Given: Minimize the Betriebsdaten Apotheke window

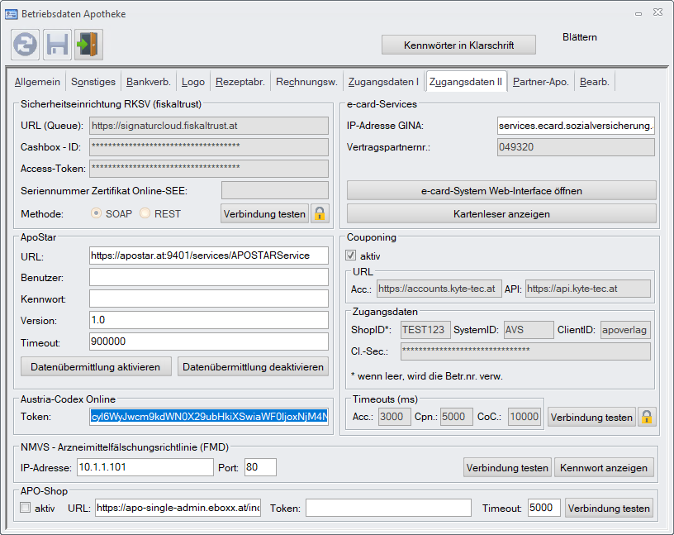Looking at the screenshot, I should pyautogui.click(x=638, y=13).
